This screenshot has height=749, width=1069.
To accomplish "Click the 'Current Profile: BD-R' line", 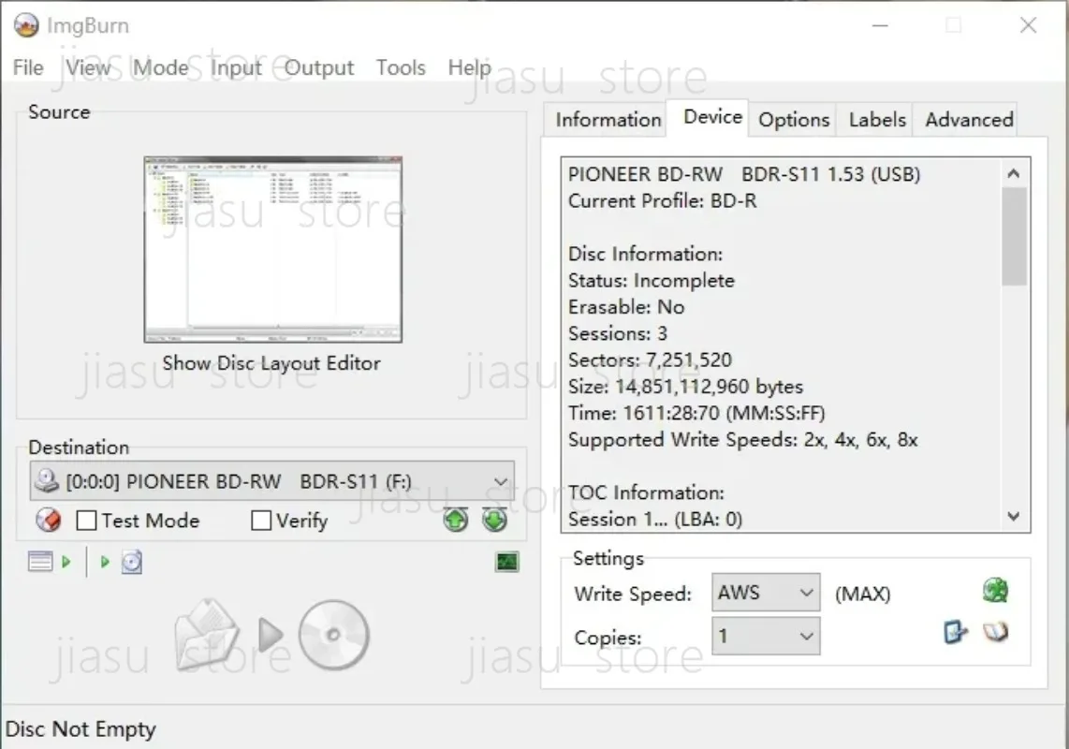I will tap(662, 201).
